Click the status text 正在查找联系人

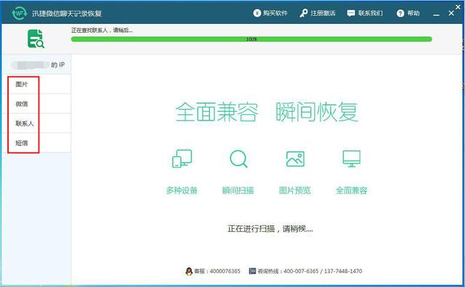click(x=102, y=31)
